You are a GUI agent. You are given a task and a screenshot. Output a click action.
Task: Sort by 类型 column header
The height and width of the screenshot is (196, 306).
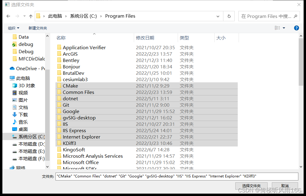[x=184, y=38]
